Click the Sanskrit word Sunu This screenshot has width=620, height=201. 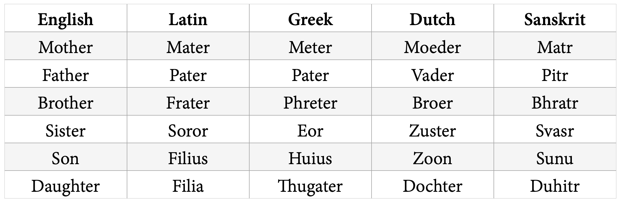click(x=555, y=158)
